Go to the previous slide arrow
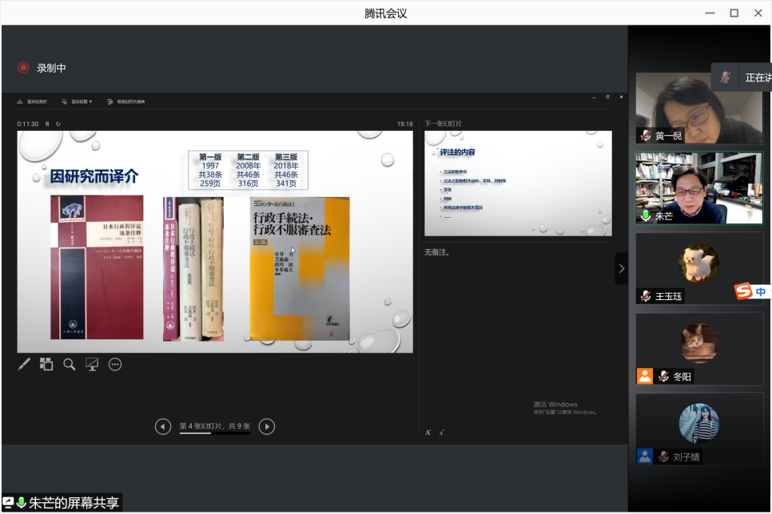Screen dimensions: 772x514 point(163,427)
